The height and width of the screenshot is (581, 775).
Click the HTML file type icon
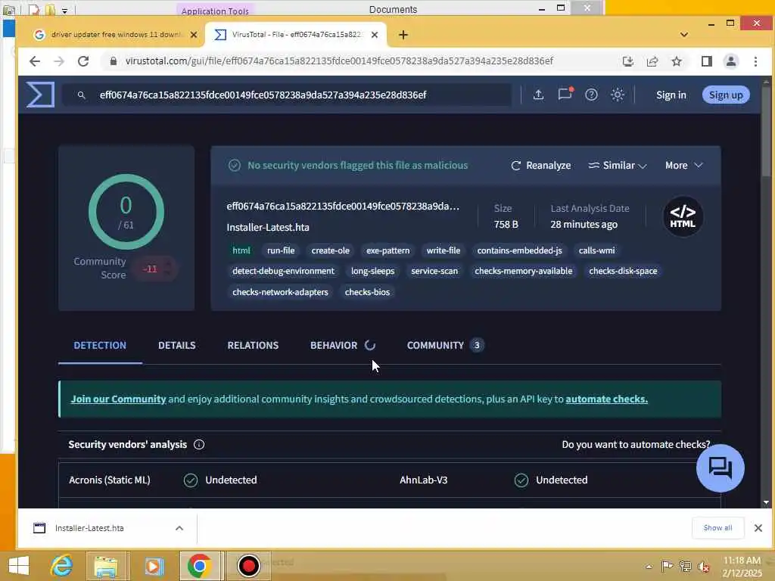(683, 217)
